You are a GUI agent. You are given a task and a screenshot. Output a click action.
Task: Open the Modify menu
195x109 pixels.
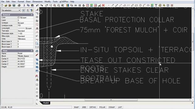tap(48, 2)
